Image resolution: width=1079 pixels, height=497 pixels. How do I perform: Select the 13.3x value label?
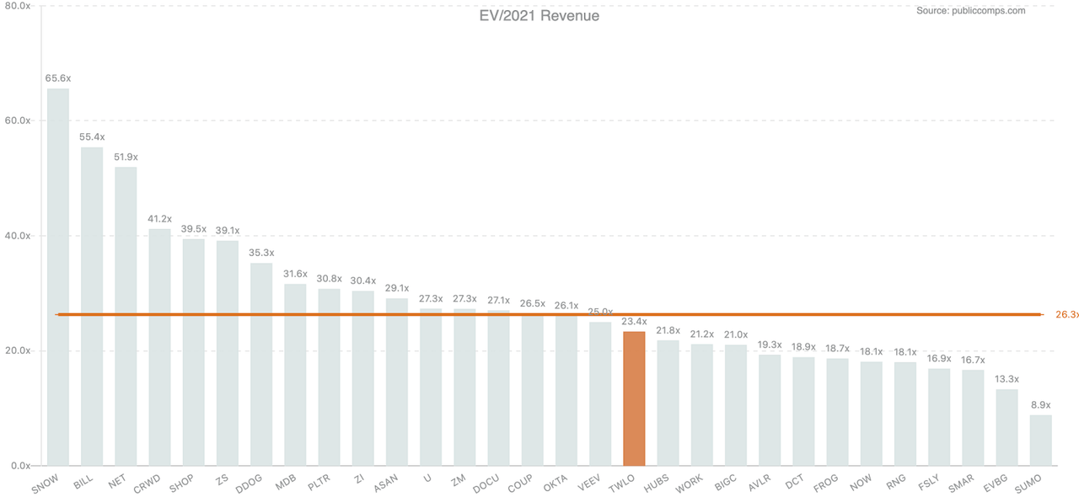[x=1007, y=379]
